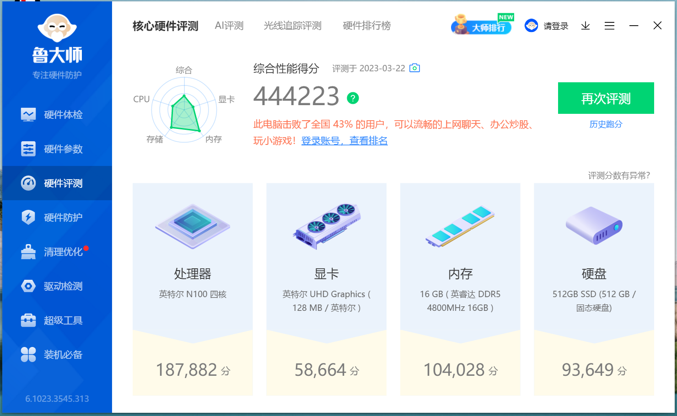Close the 鲁大师 window

pyautogui.click(x=657, y=26)
